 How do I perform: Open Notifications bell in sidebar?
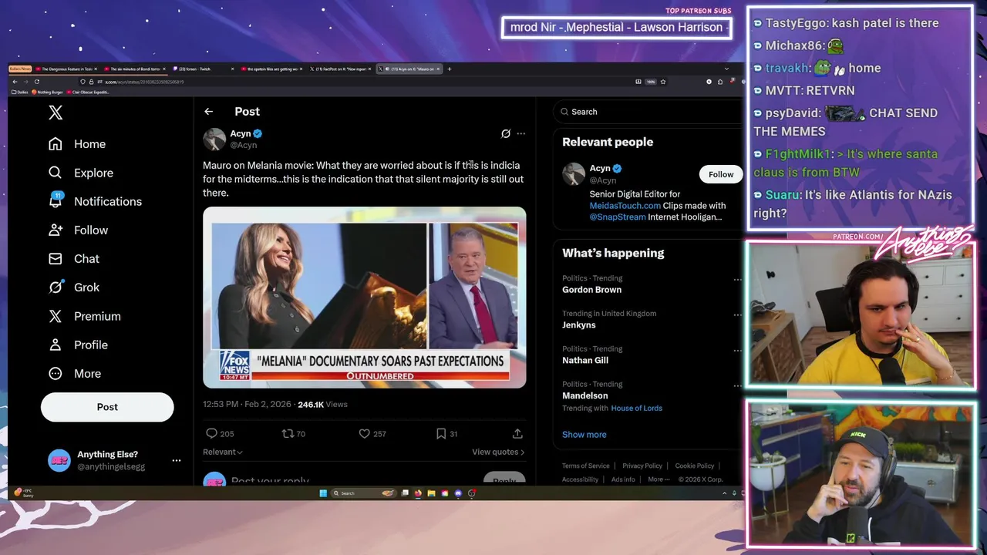coord(55,201)
